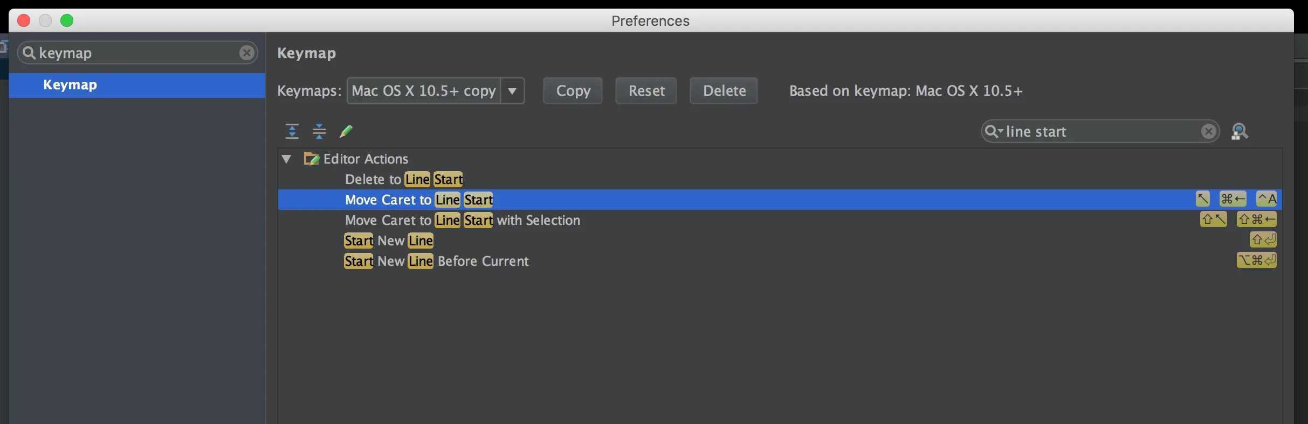The width and height of the screenshot is (1308, 424).
Task: Select 'Delete to Line Start' action
Action: pos(403,179)
